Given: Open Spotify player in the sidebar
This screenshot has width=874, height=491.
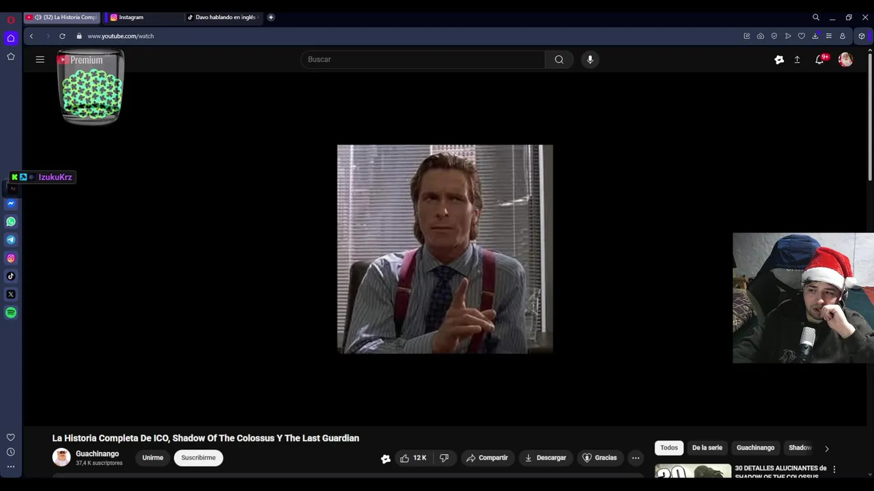Looking at the screenshot, I should 11,312.
